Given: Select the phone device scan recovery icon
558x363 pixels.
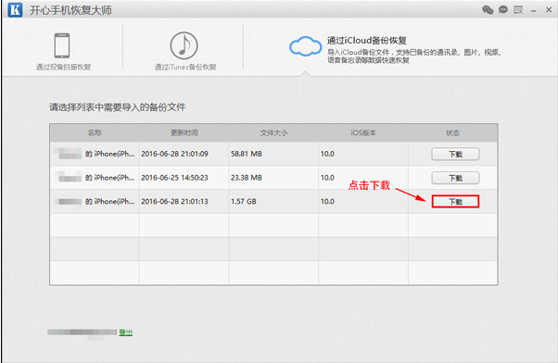Looking at the screenshot, I should [x=62, y=45].
